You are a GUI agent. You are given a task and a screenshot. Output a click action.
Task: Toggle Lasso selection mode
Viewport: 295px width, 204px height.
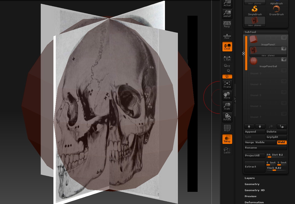coord(227,150)
